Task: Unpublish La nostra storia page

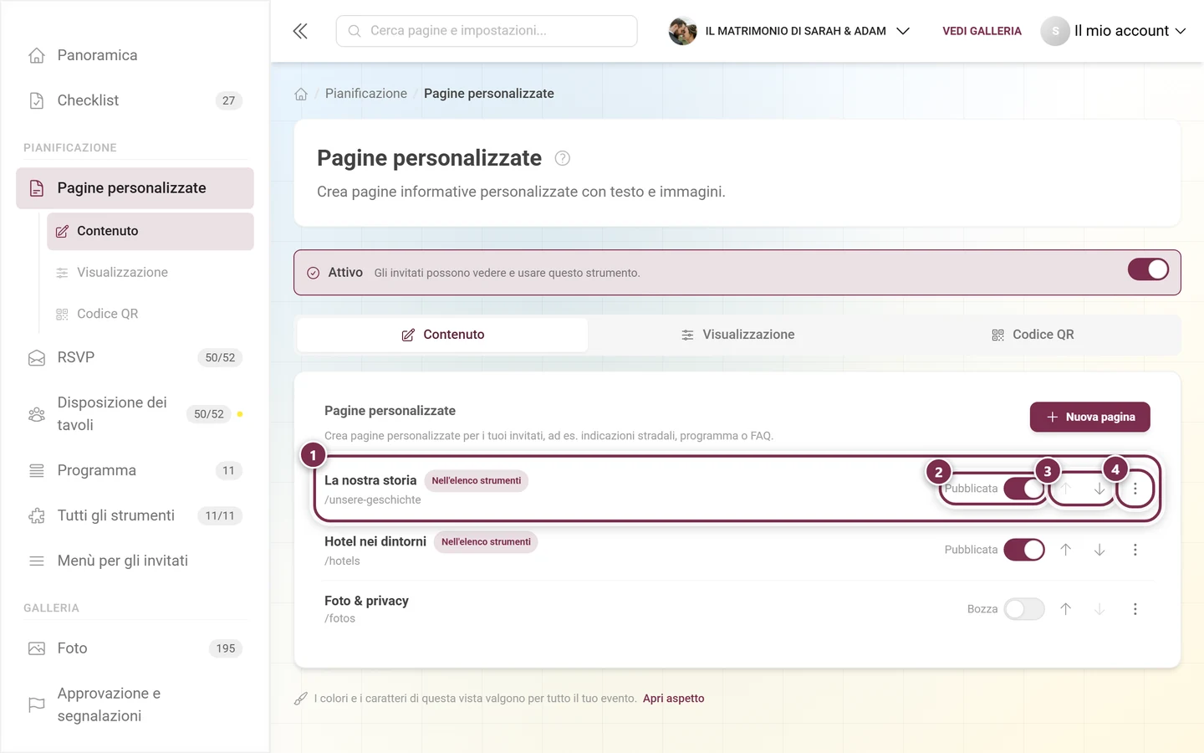Action: coord(1024,489)
